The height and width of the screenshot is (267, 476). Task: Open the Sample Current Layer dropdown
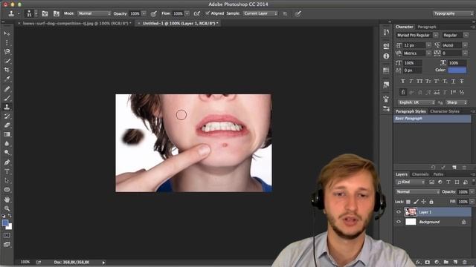point(260,13)
